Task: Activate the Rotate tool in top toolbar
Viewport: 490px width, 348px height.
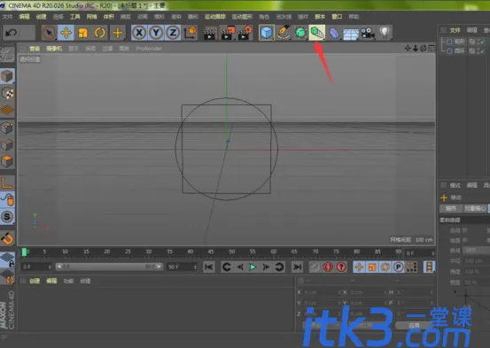Action: click(x=100, y=33)
